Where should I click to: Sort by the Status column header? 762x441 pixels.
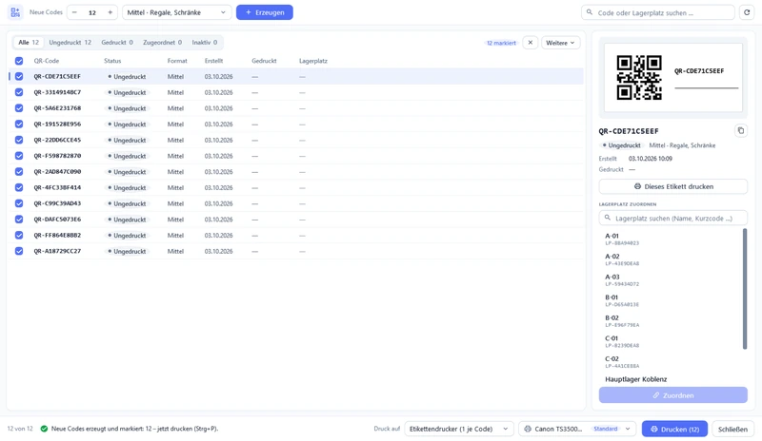pyautogui.click(x=112, y=61)
